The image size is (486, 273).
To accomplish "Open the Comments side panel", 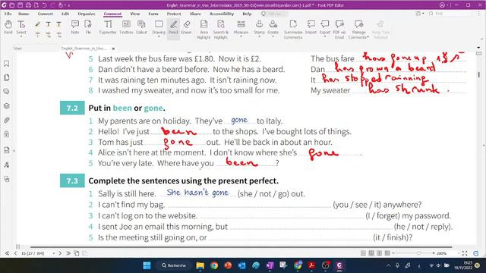I will click(7, 92).
